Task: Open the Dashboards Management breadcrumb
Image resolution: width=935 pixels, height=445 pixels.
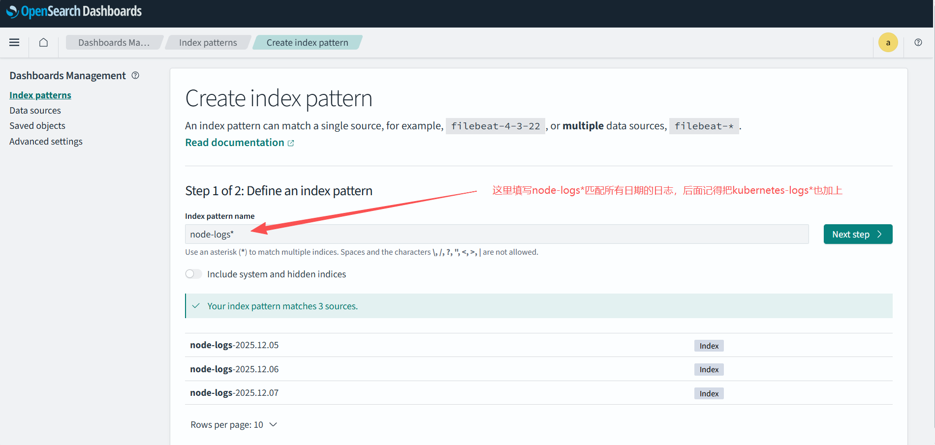Action: [x=114, y=42]
